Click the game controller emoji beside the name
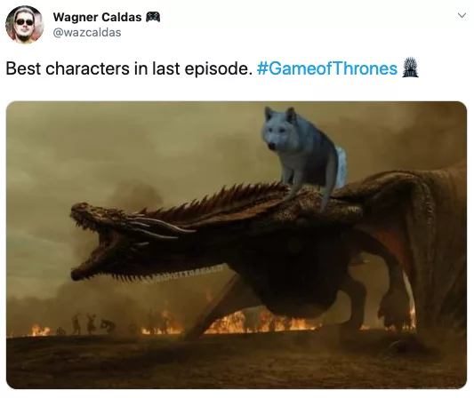The height and width of the screenshot is (398, 474). click(153, 17)
